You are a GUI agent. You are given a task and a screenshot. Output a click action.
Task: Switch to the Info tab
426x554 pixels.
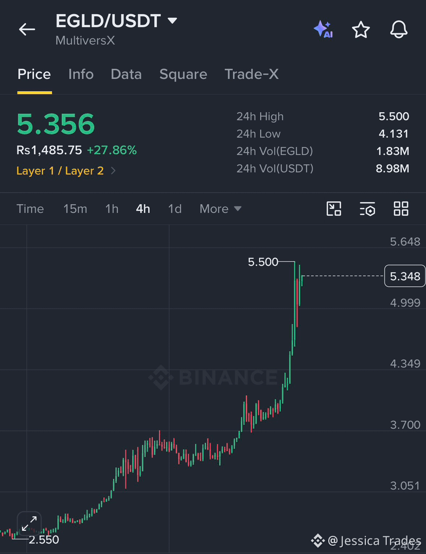81,74
